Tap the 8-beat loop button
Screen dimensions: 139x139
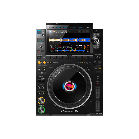click(x=44, y=68)
